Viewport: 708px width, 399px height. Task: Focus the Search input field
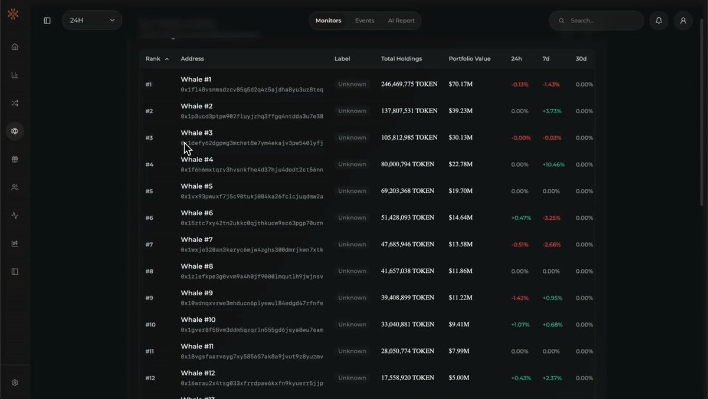(596, 21)
